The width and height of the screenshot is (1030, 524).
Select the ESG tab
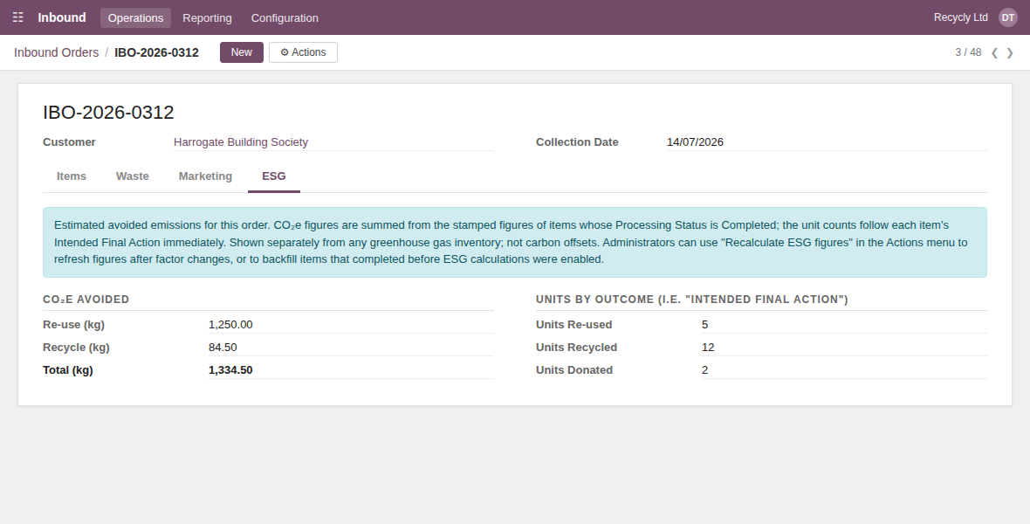(x=274, y=176)
